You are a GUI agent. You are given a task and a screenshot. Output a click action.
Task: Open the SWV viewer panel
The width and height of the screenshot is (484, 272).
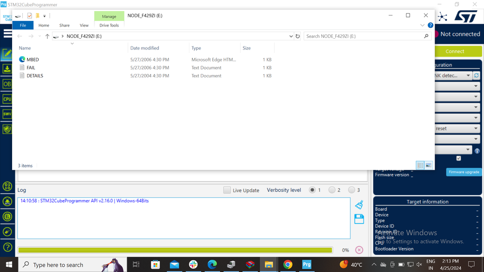click(x=7, y=114)
